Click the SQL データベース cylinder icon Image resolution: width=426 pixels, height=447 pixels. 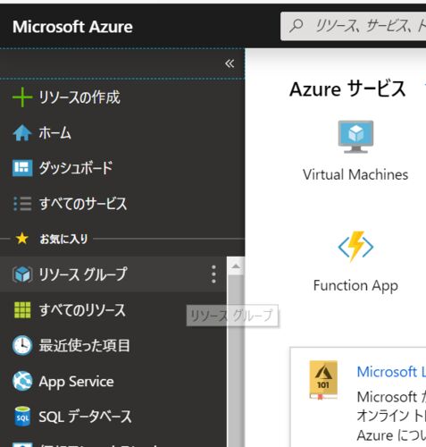tap(22, 417)
